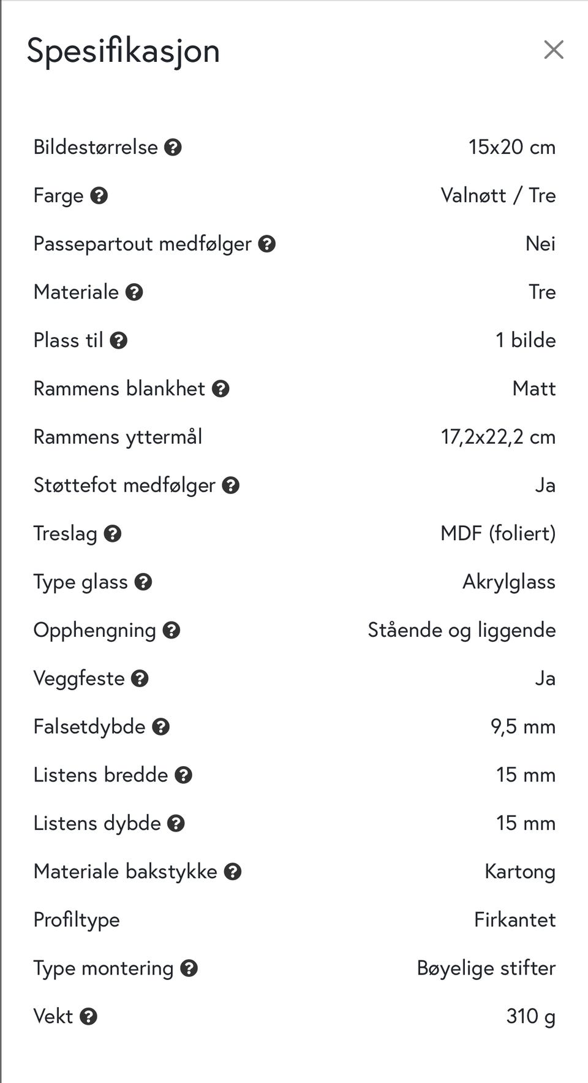This screenshot has height=1083, width=588.
Task: Show info for Materiale question mark
Action: click(x=134, y=292)
